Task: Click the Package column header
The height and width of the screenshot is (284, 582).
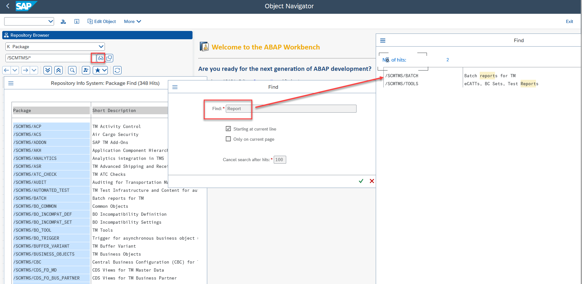Action: 51,110
